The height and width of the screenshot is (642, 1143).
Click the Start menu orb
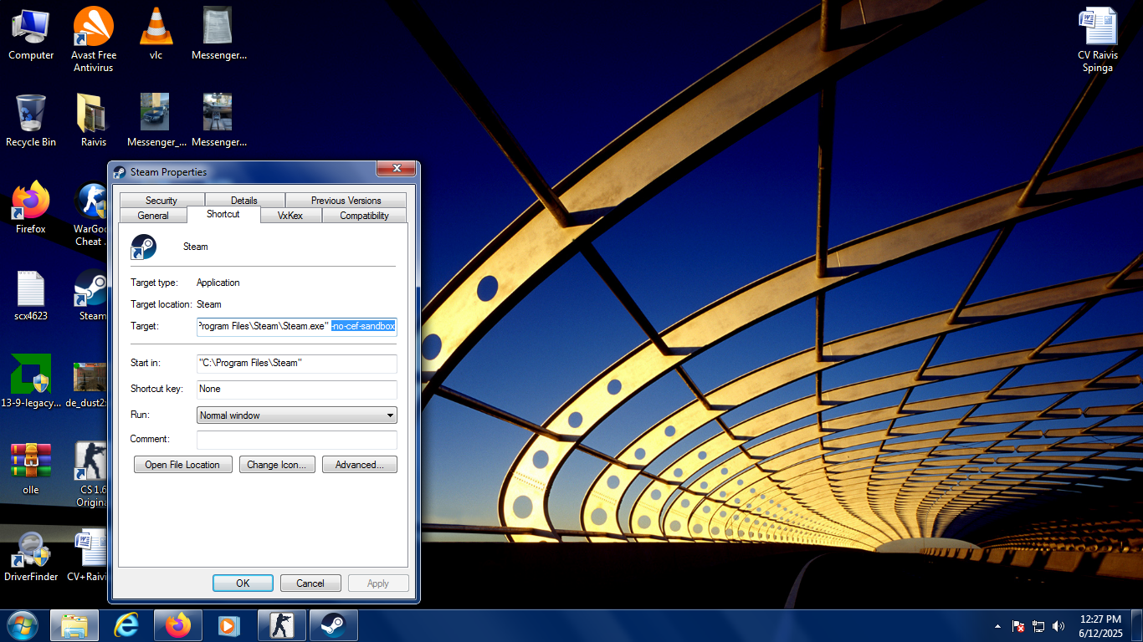pos(23,625)
